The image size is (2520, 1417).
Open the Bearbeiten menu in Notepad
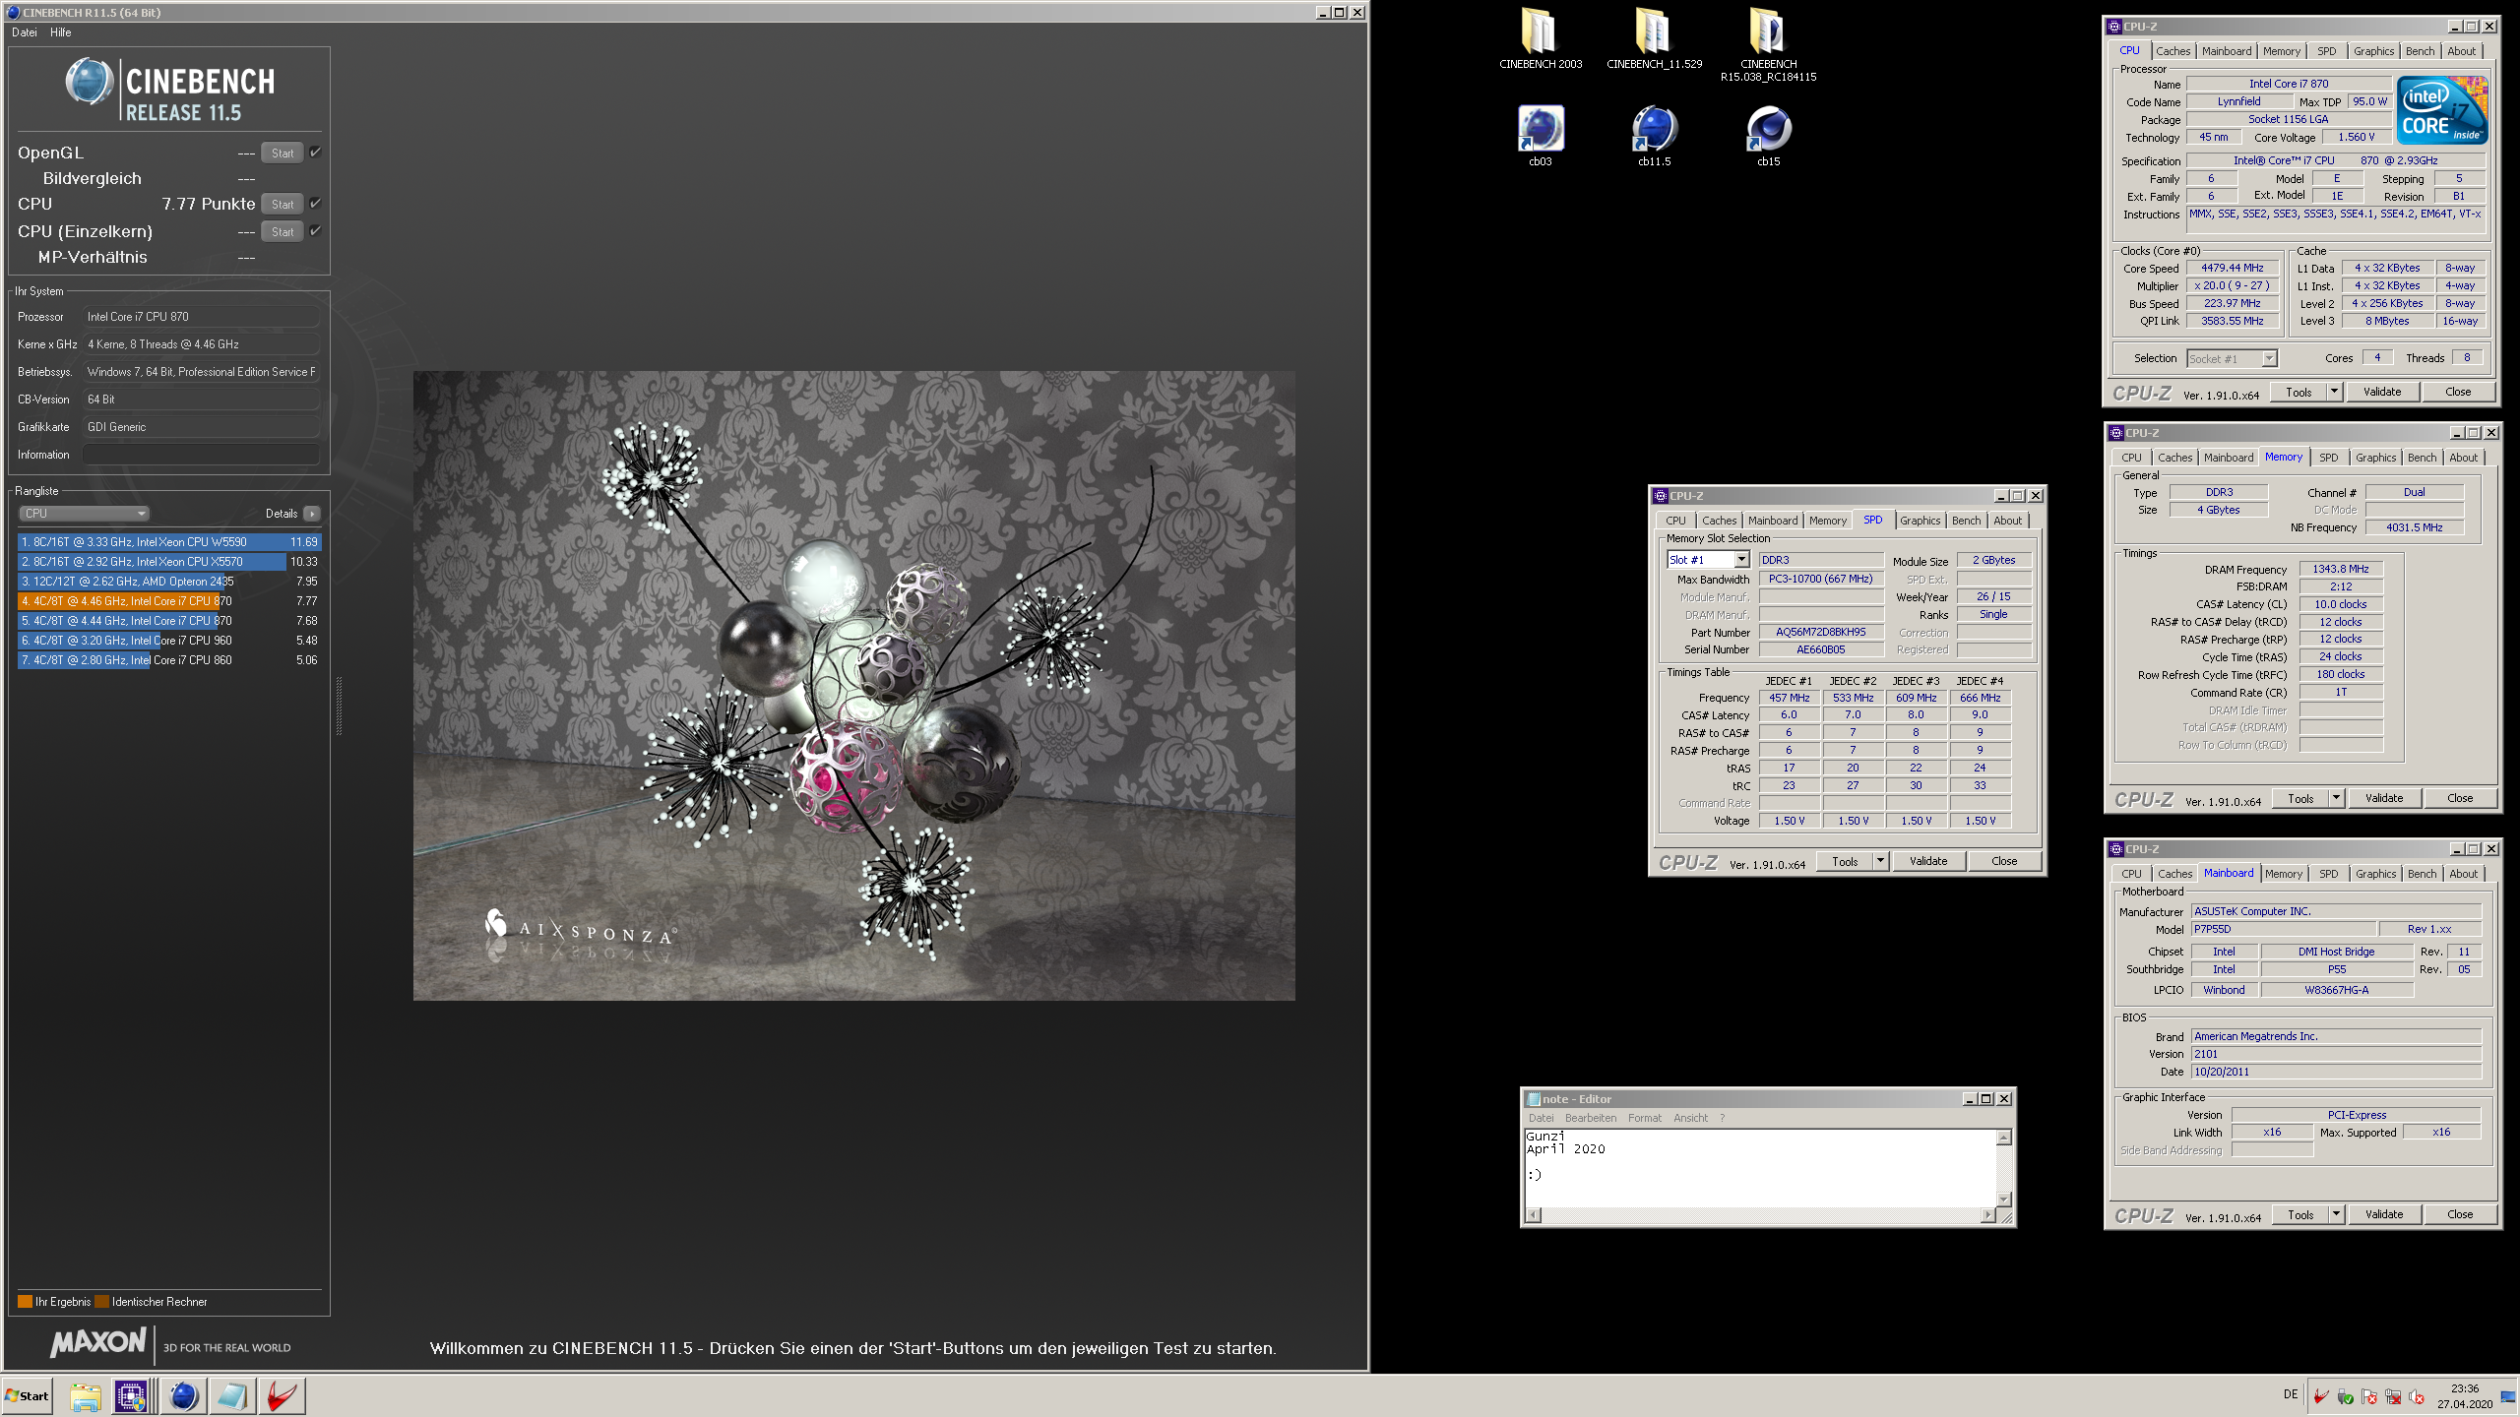pyautogui.click(x=1591, y=1118)
